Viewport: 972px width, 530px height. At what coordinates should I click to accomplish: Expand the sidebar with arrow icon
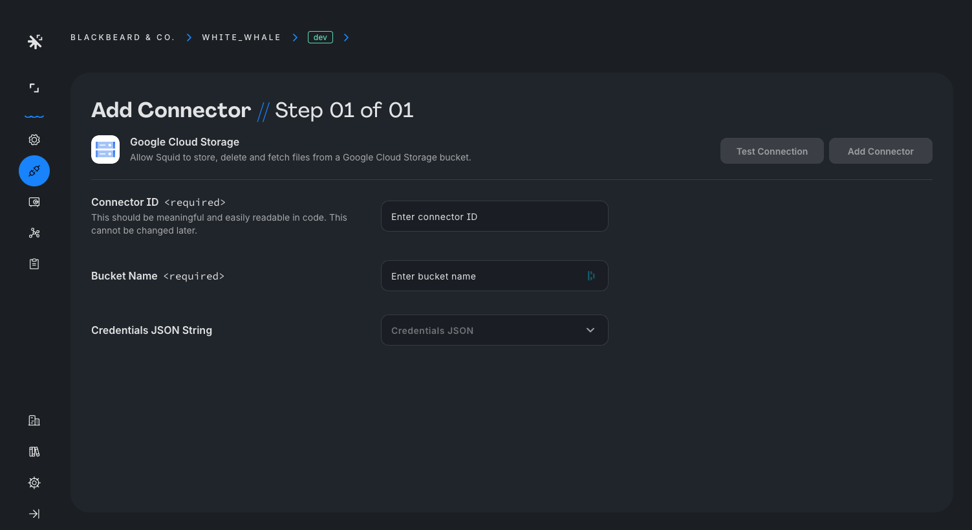(x=34, y=514)
